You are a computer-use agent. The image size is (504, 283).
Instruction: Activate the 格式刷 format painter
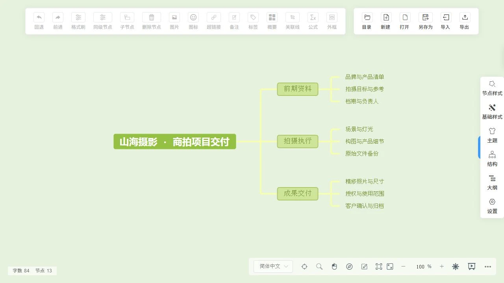point(78,21)
